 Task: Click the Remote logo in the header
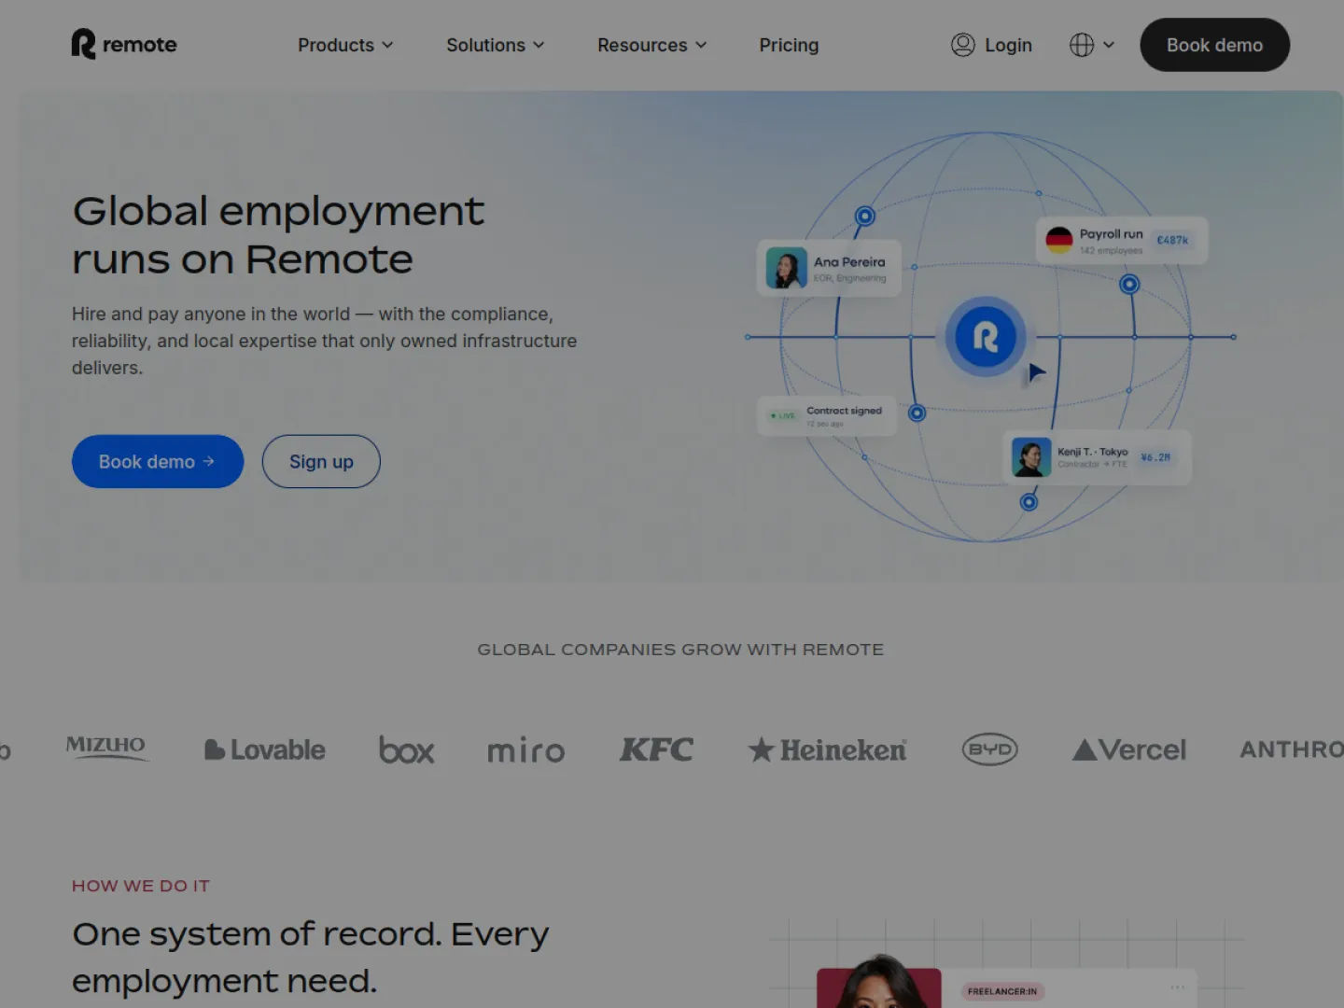124,45
